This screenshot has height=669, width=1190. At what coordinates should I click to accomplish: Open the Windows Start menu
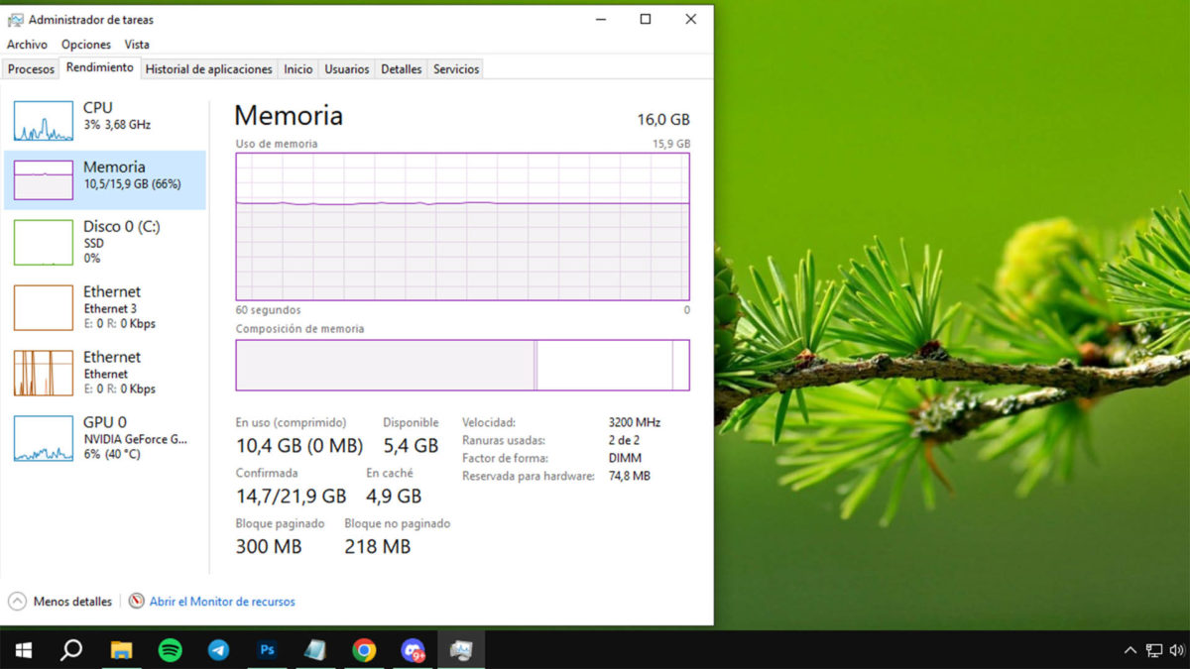24,650
